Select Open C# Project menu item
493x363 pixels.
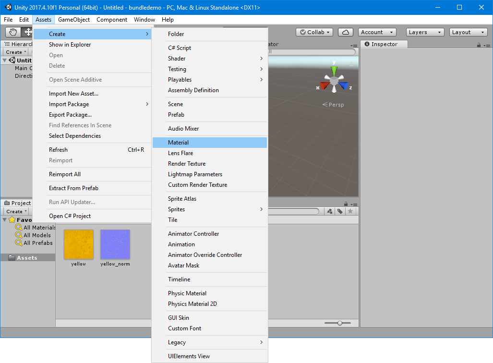pyautogui.click(x=92, y=216)
